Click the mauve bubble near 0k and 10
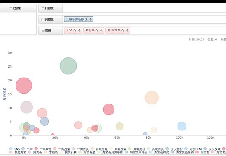 pos(27,107)
